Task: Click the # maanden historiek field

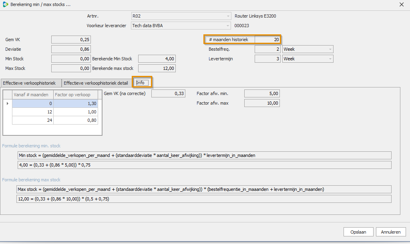Action: (x=267, y=40)
